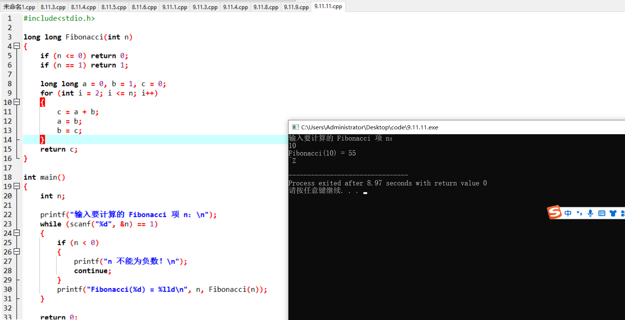The height and width of the screenshot is (320, 625).
Task: Click the 'long long a = 0, b = 1' line
Action: 103,83
